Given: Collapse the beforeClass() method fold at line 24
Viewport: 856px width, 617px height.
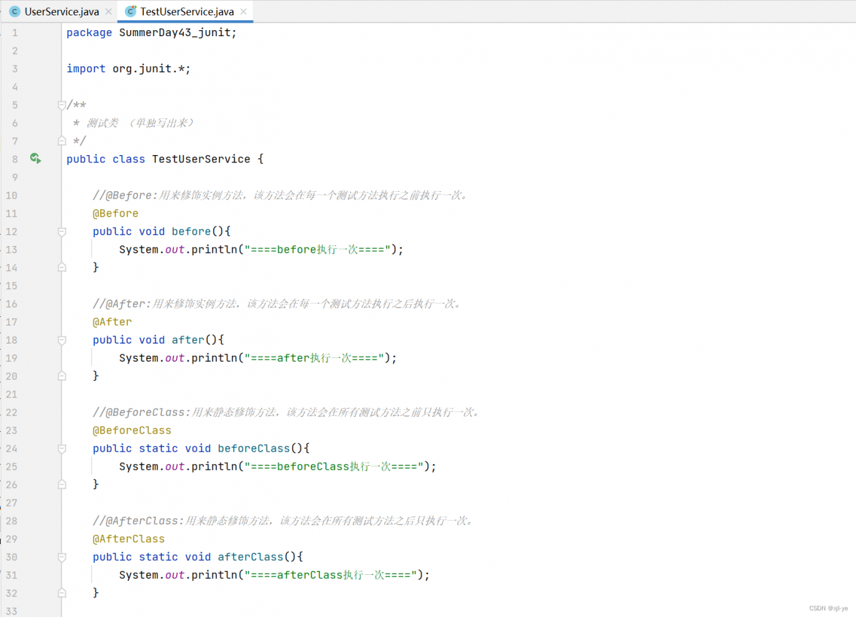Looking at the screenshot, I should point(62,448).
